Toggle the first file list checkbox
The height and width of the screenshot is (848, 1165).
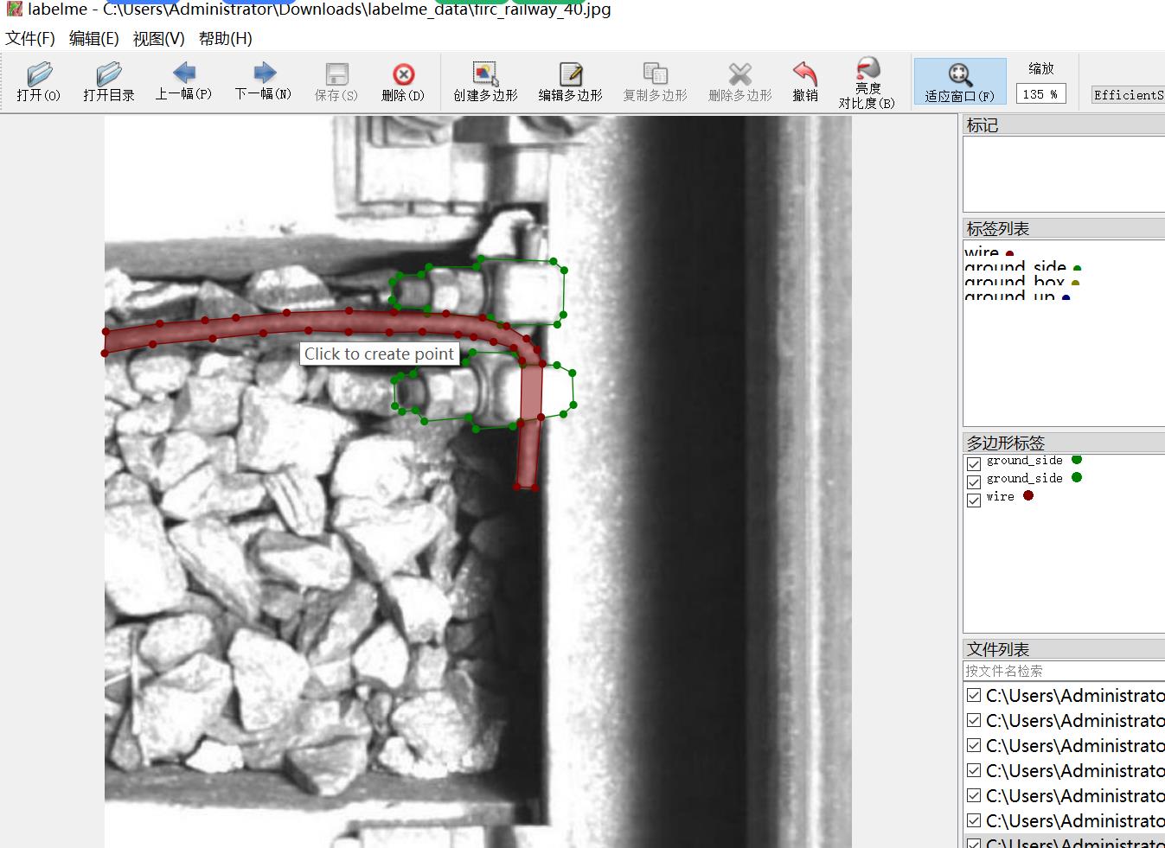[x=974, y=696]
